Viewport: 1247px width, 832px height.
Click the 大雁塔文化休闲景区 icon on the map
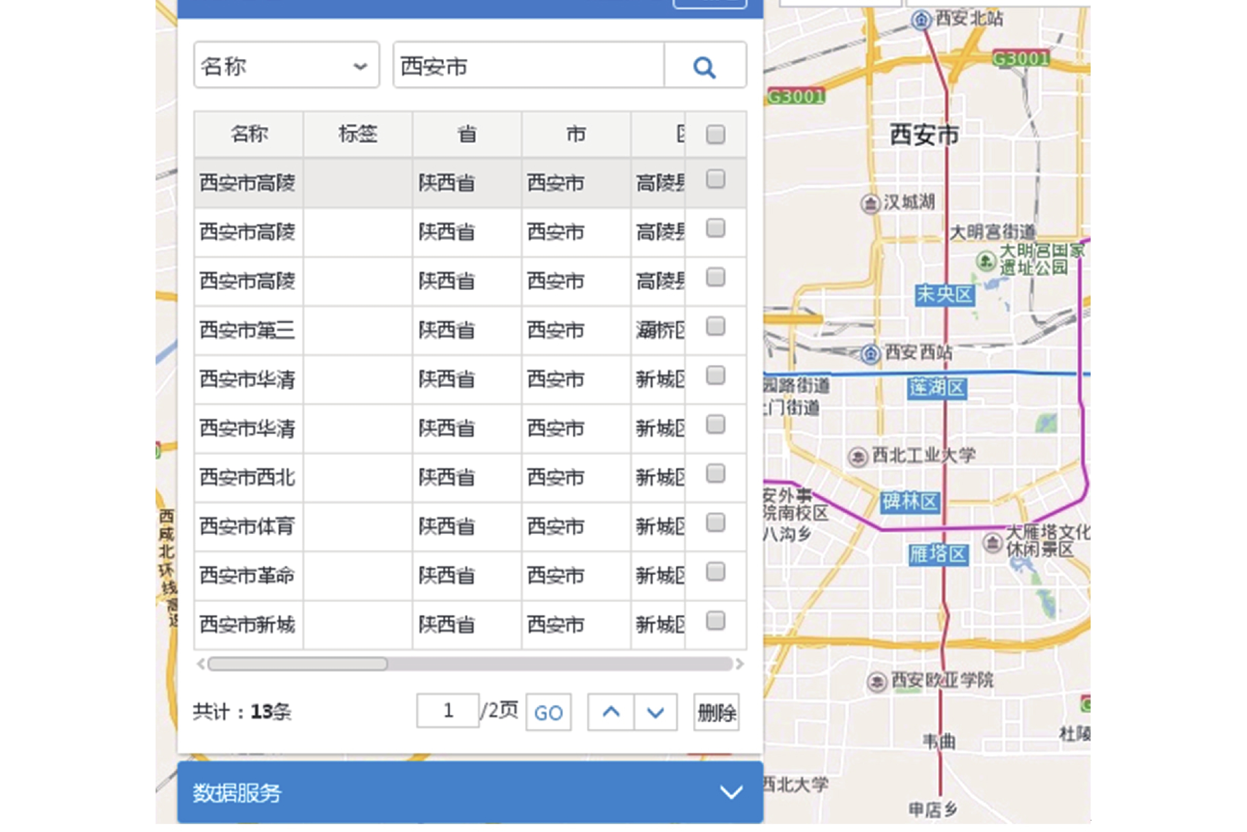(x=992, y=543)
